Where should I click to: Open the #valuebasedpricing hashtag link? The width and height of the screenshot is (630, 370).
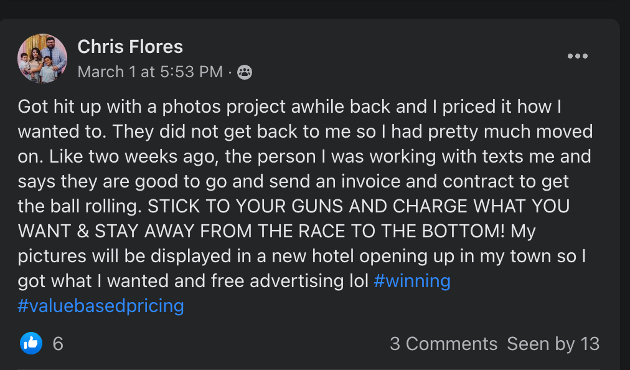coord(101,306)
